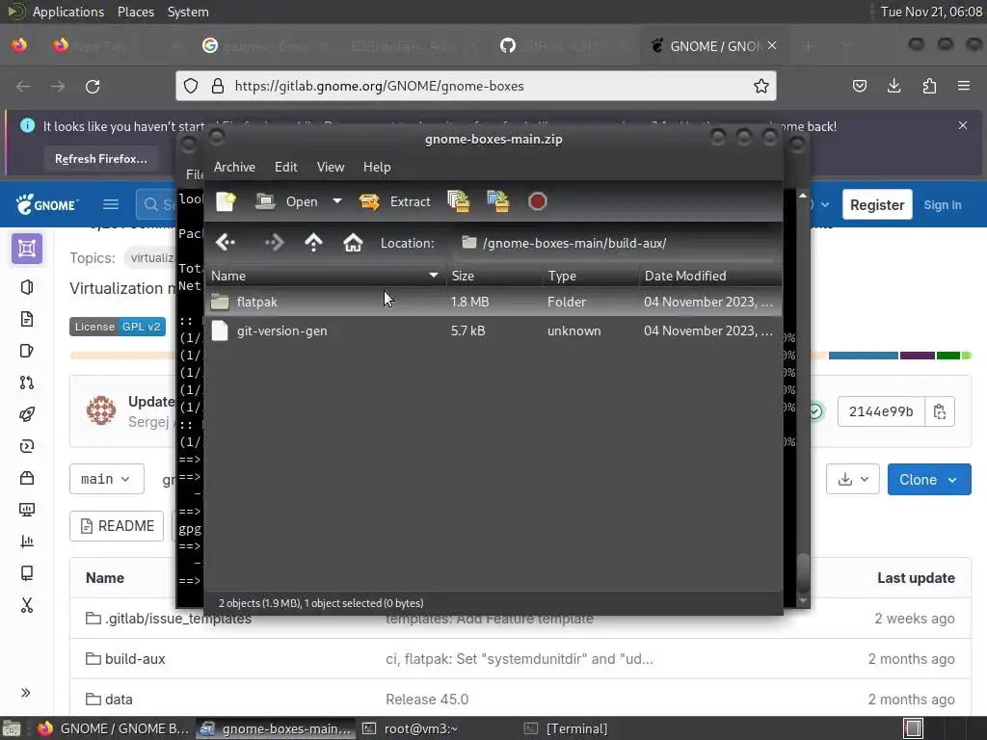Open the Help menu in the archive manager
987x740 pixels.
(377, 167)
